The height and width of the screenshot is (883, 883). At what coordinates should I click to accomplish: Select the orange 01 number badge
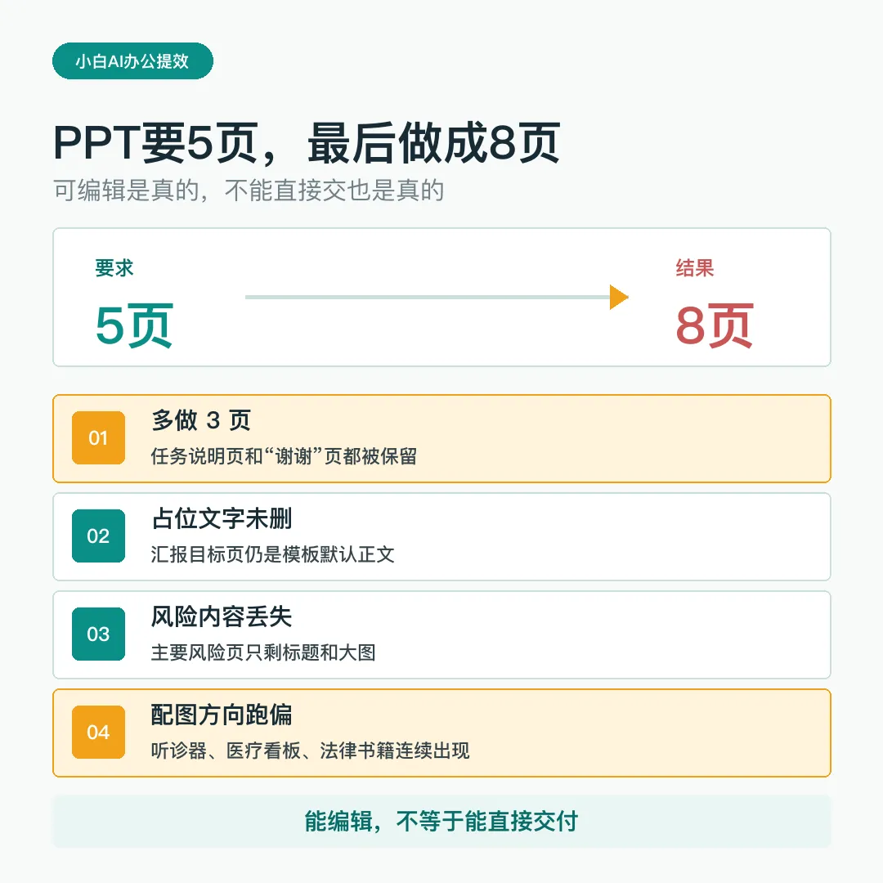pyautogui.click(x=99, y=437)
